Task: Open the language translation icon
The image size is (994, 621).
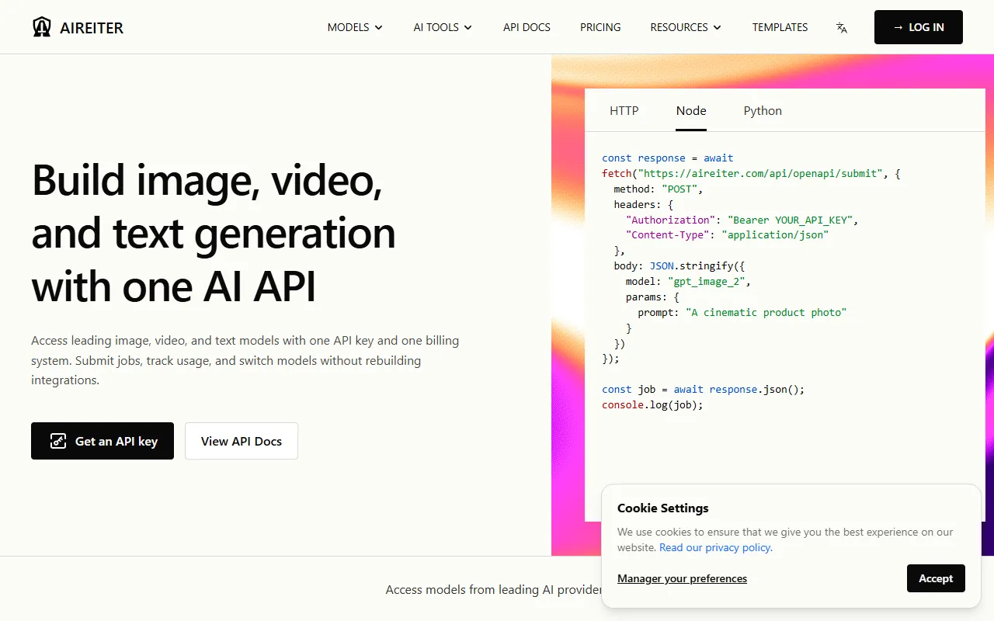Action: (841, 27)
